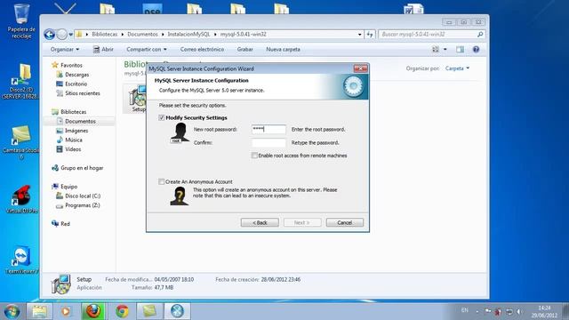Focus the New root password field
The width and height of the screenshot is (569, 320).
268,129
